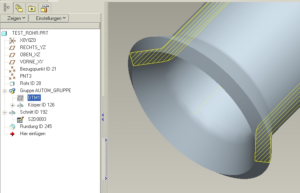Click the lower left-pointing sash arrow on the navigator splitter

click(x=103, y=119)
